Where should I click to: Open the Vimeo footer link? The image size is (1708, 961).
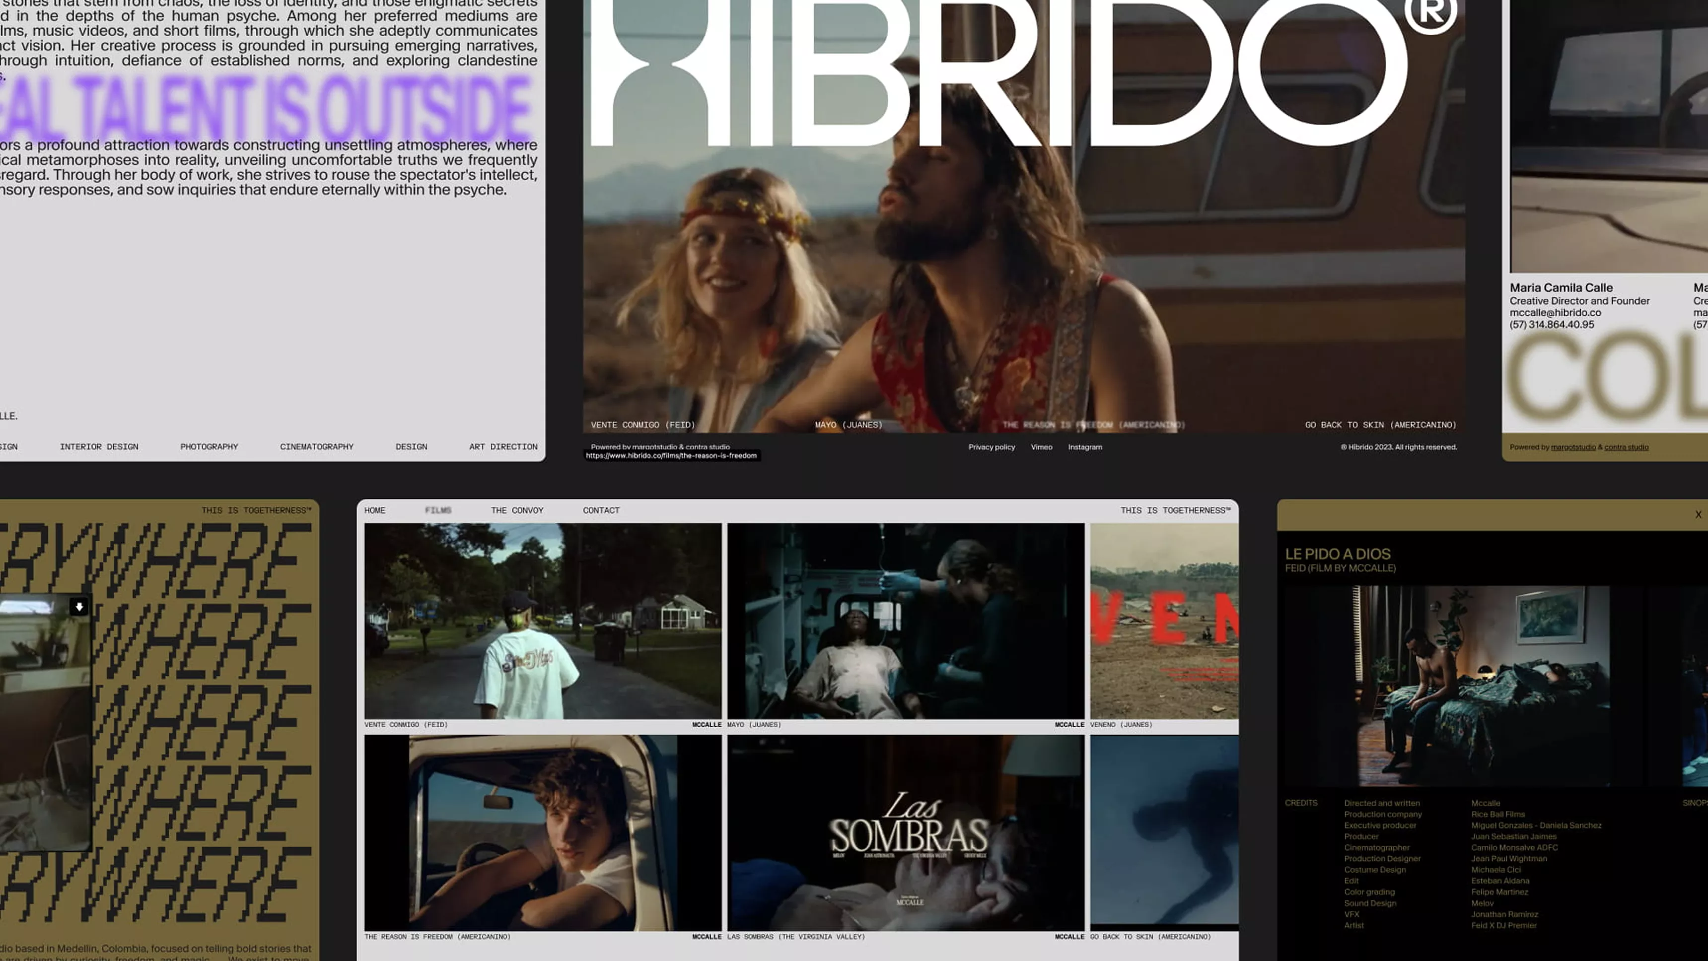tap(1041, 447)
